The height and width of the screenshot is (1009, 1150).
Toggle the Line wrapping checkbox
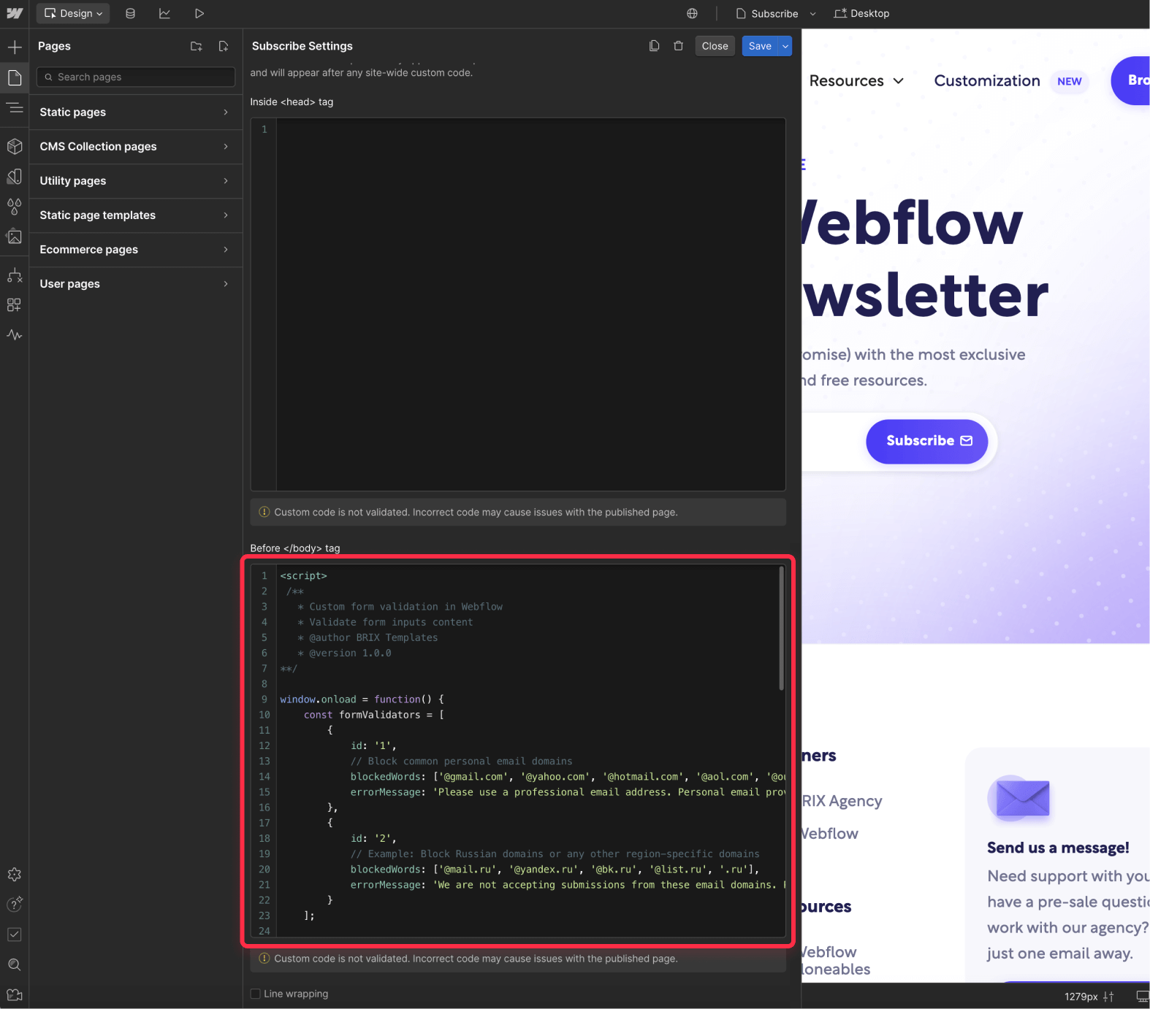[256, 994]
